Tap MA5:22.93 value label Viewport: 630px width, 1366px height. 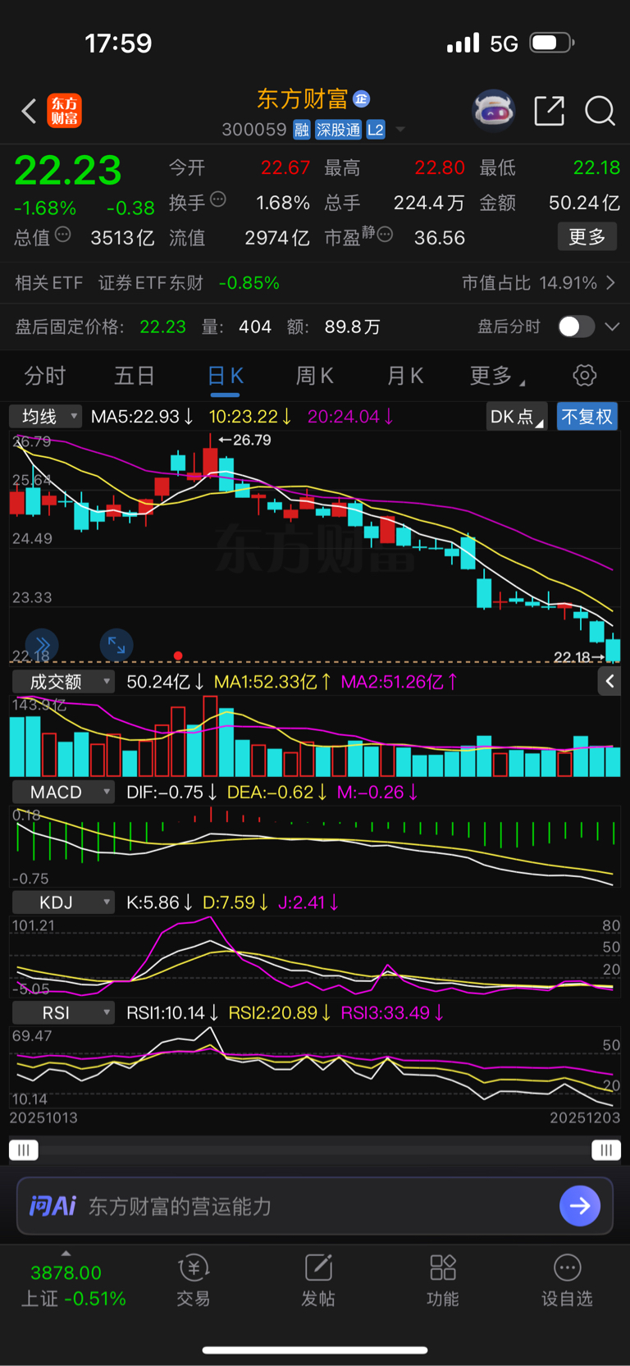(x=142, y=417)
